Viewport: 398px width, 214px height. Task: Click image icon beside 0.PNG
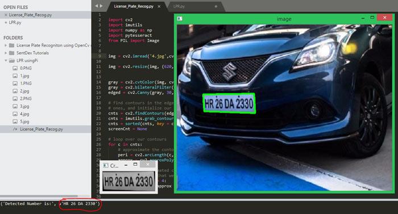15,68
